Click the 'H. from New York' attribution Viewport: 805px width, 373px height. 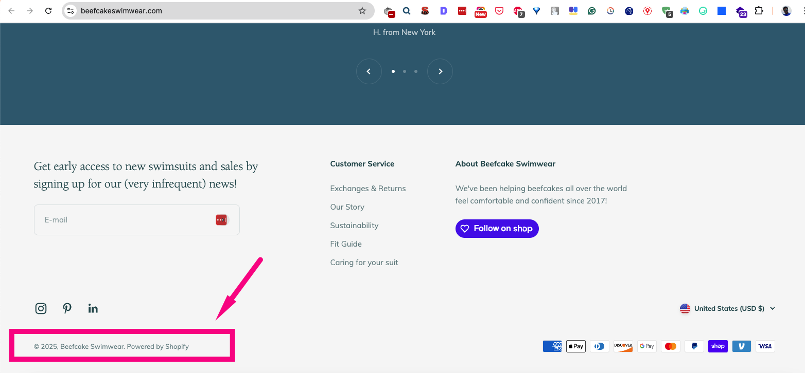[x=404, y=32]
